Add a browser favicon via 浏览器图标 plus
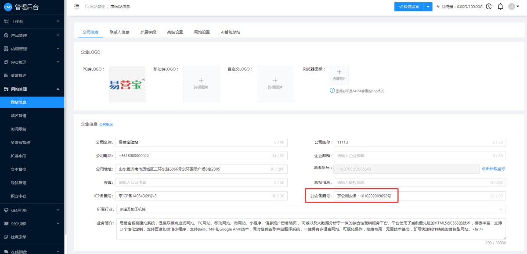Image resolution: width=527 pixels, height=254 pixels. (339, 72)
